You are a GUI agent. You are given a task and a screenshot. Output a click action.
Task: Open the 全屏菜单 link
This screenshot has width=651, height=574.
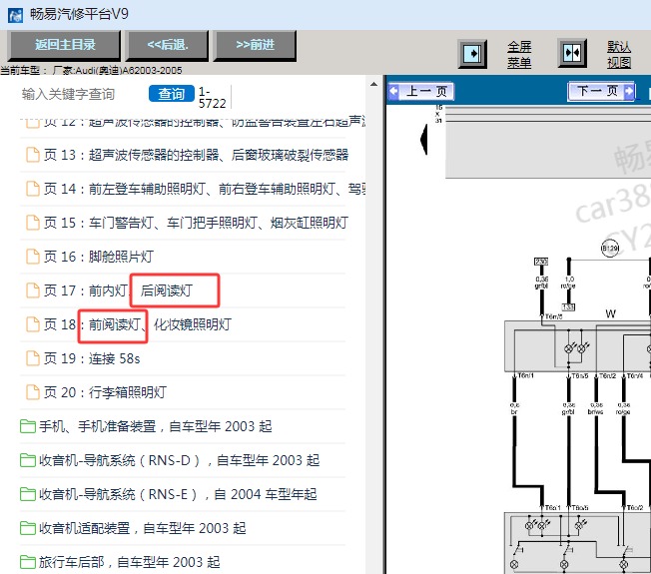[519, 54]
